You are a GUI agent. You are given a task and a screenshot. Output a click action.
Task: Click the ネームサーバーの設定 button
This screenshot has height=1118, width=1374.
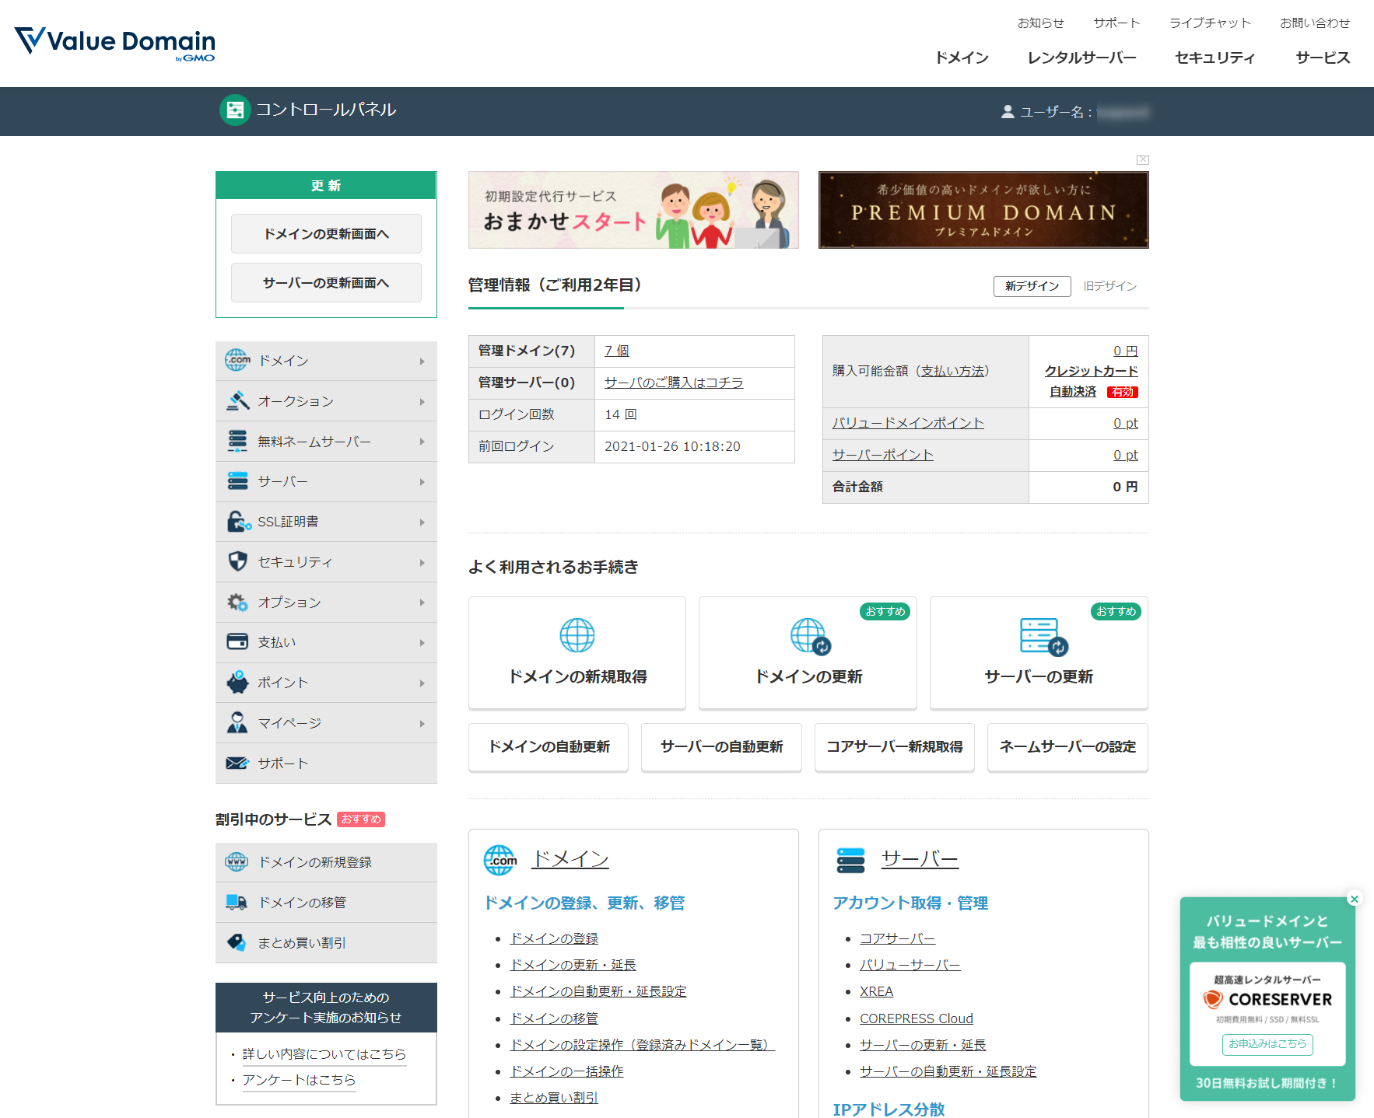[x=1067, y=746]
